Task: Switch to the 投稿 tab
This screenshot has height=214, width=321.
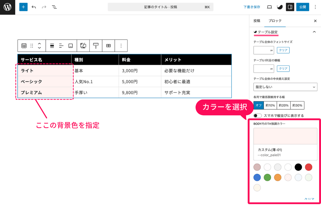Action: click(257, 21)
